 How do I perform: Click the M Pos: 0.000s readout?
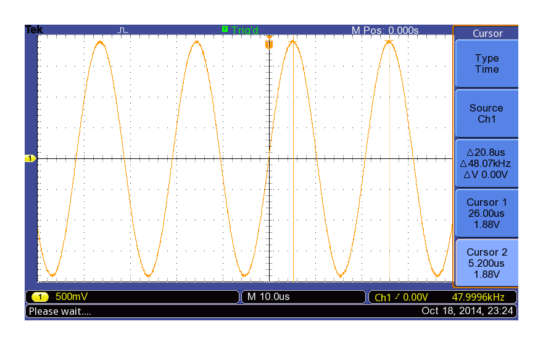click(385, 30)
